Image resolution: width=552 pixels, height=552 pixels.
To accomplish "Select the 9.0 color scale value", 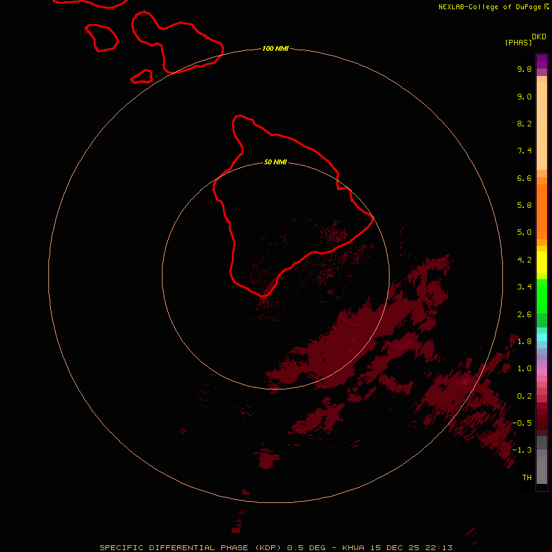I will pyautogui.click(x=524, y=96).
